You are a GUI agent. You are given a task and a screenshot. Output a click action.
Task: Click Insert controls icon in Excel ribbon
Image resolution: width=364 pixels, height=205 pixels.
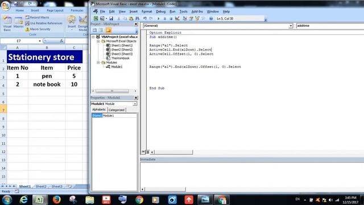coord(72,23)
